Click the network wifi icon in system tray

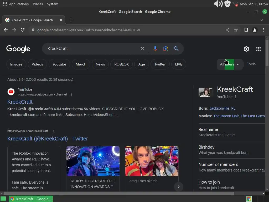click(235, 4)
